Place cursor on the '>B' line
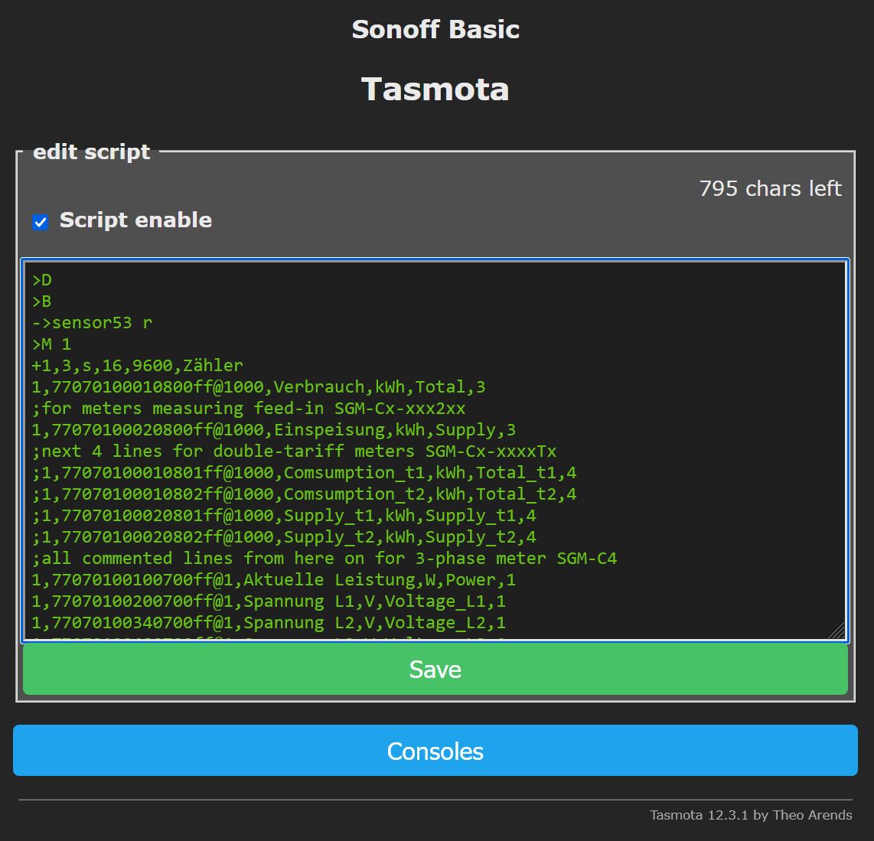Viewport: 874px width, 841px height. (42, 302)
